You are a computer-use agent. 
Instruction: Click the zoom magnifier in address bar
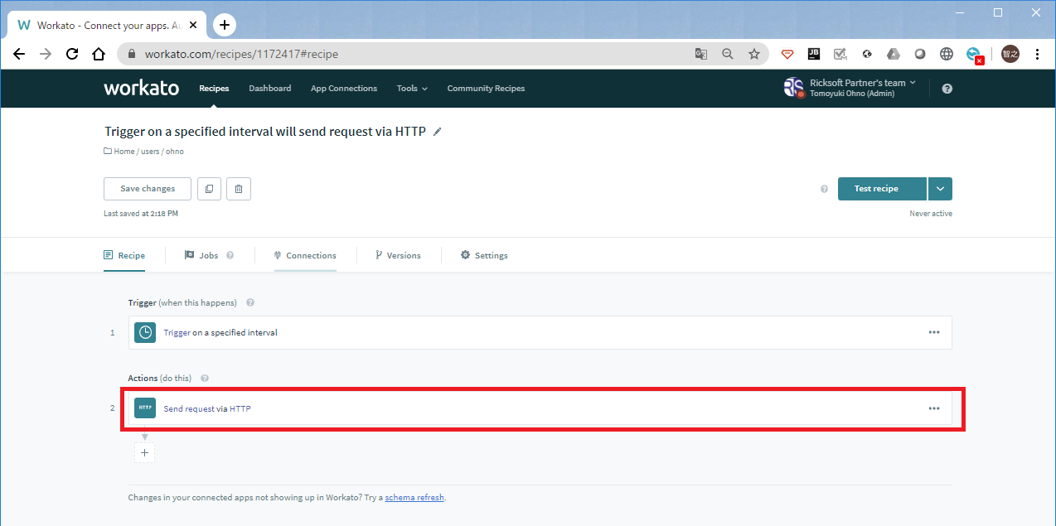(727, 54)
